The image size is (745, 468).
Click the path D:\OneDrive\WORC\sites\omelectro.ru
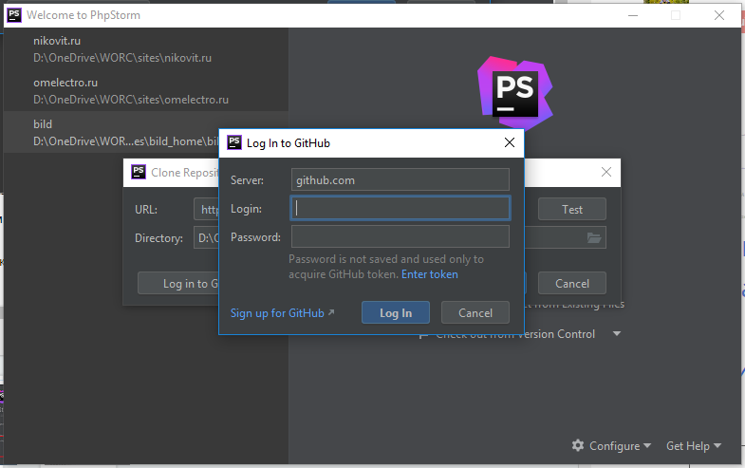tap(131, 100)
